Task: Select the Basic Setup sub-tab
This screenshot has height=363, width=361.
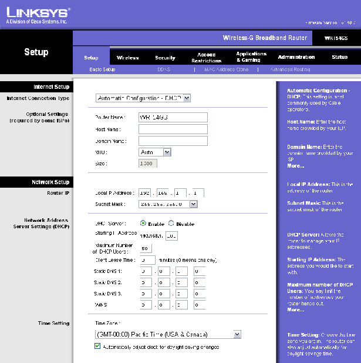Action: tap(102, 69)
